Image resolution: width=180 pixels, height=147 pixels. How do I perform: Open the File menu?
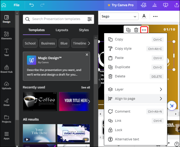[16, 5]
